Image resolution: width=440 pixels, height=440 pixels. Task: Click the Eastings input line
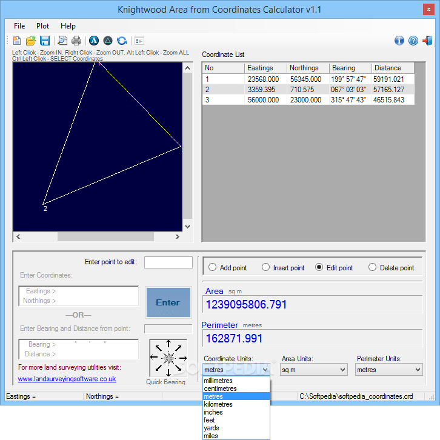coord(79,291)
